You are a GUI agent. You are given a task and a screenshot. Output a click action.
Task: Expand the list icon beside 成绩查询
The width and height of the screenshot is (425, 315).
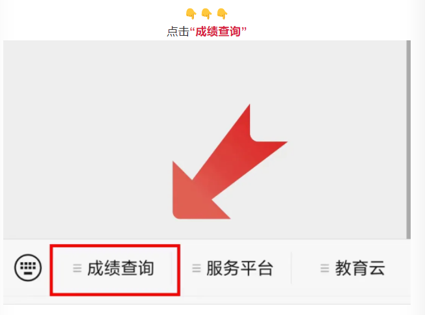77,268
